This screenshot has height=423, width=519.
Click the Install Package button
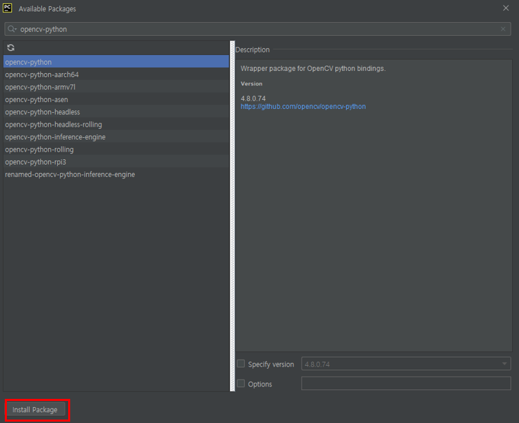[x=34, y=410]
